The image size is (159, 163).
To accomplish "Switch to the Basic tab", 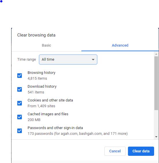I will click(46, 45).
